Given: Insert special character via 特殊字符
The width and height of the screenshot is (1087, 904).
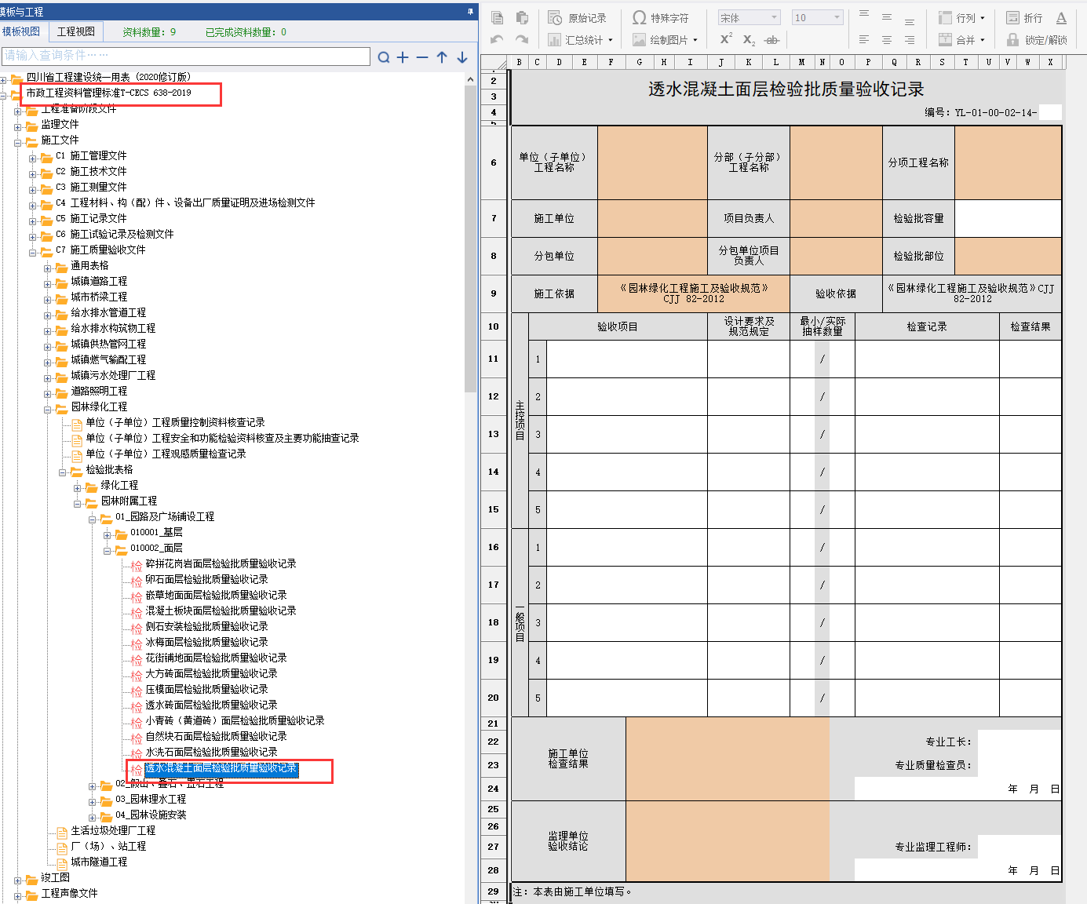Looking at the screenshot, I should click(x=660, y=17).
